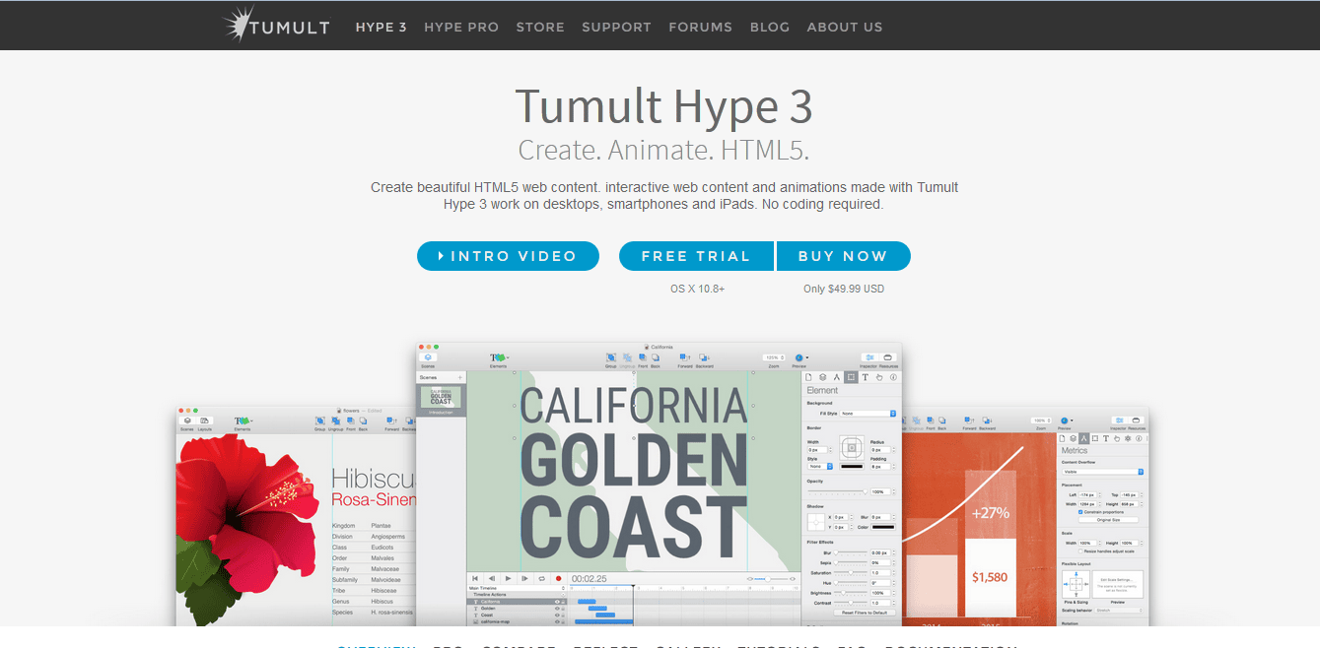Click Backward icon in California window toolbar
This screenshot has width=1320, height=648.
click(704, 357)
